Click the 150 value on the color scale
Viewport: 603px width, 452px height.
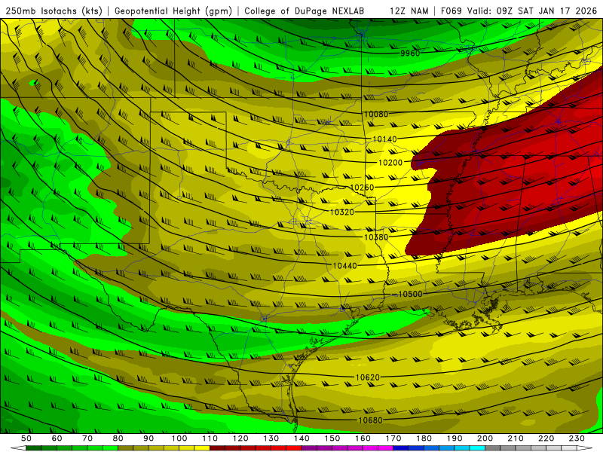click(332, 438)
